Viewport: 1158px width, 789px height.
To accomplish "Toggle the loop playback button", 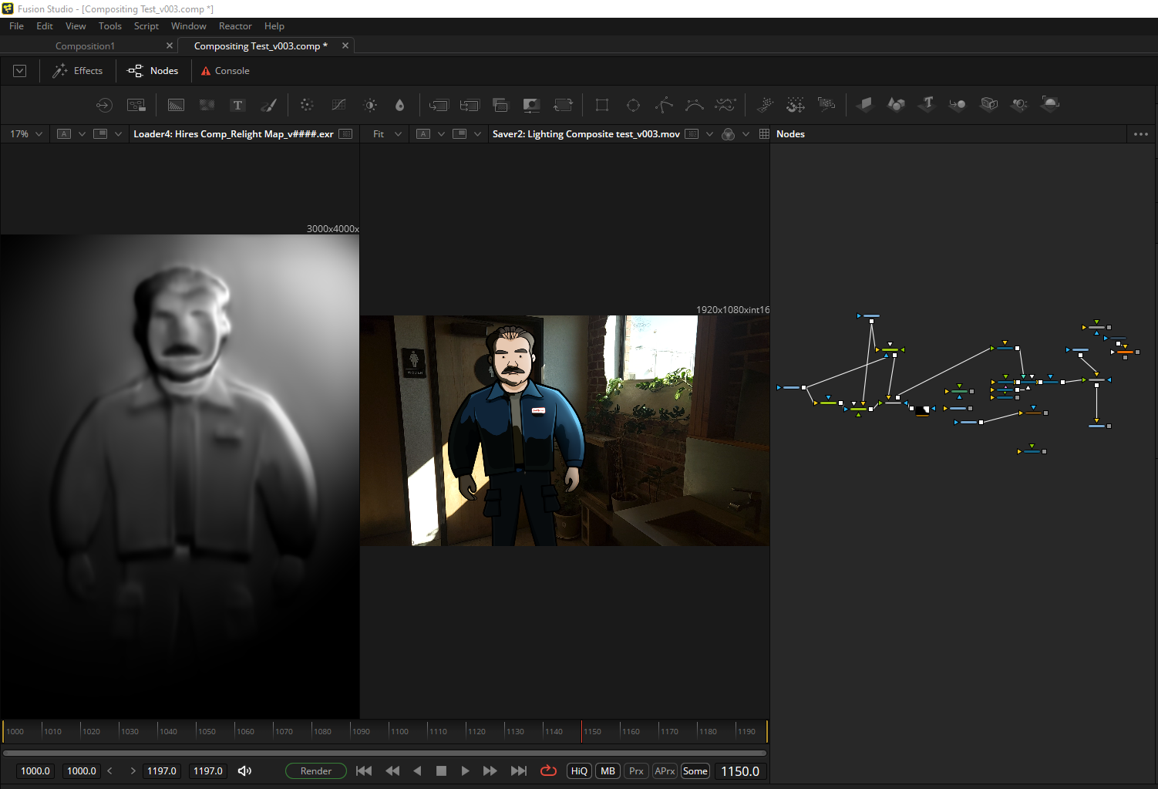I will pos(548,770).
